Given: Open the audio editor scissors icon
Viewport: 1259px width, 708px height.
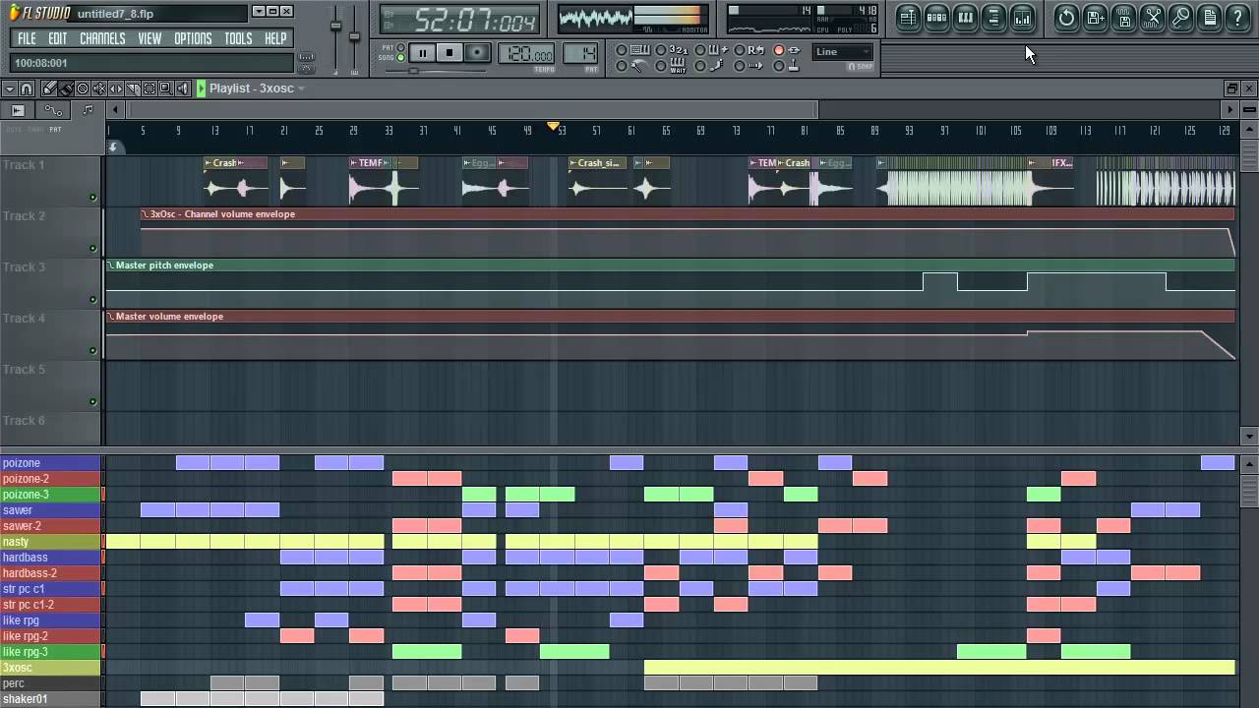Looking at the screenshot, I should coord(1153,17).
